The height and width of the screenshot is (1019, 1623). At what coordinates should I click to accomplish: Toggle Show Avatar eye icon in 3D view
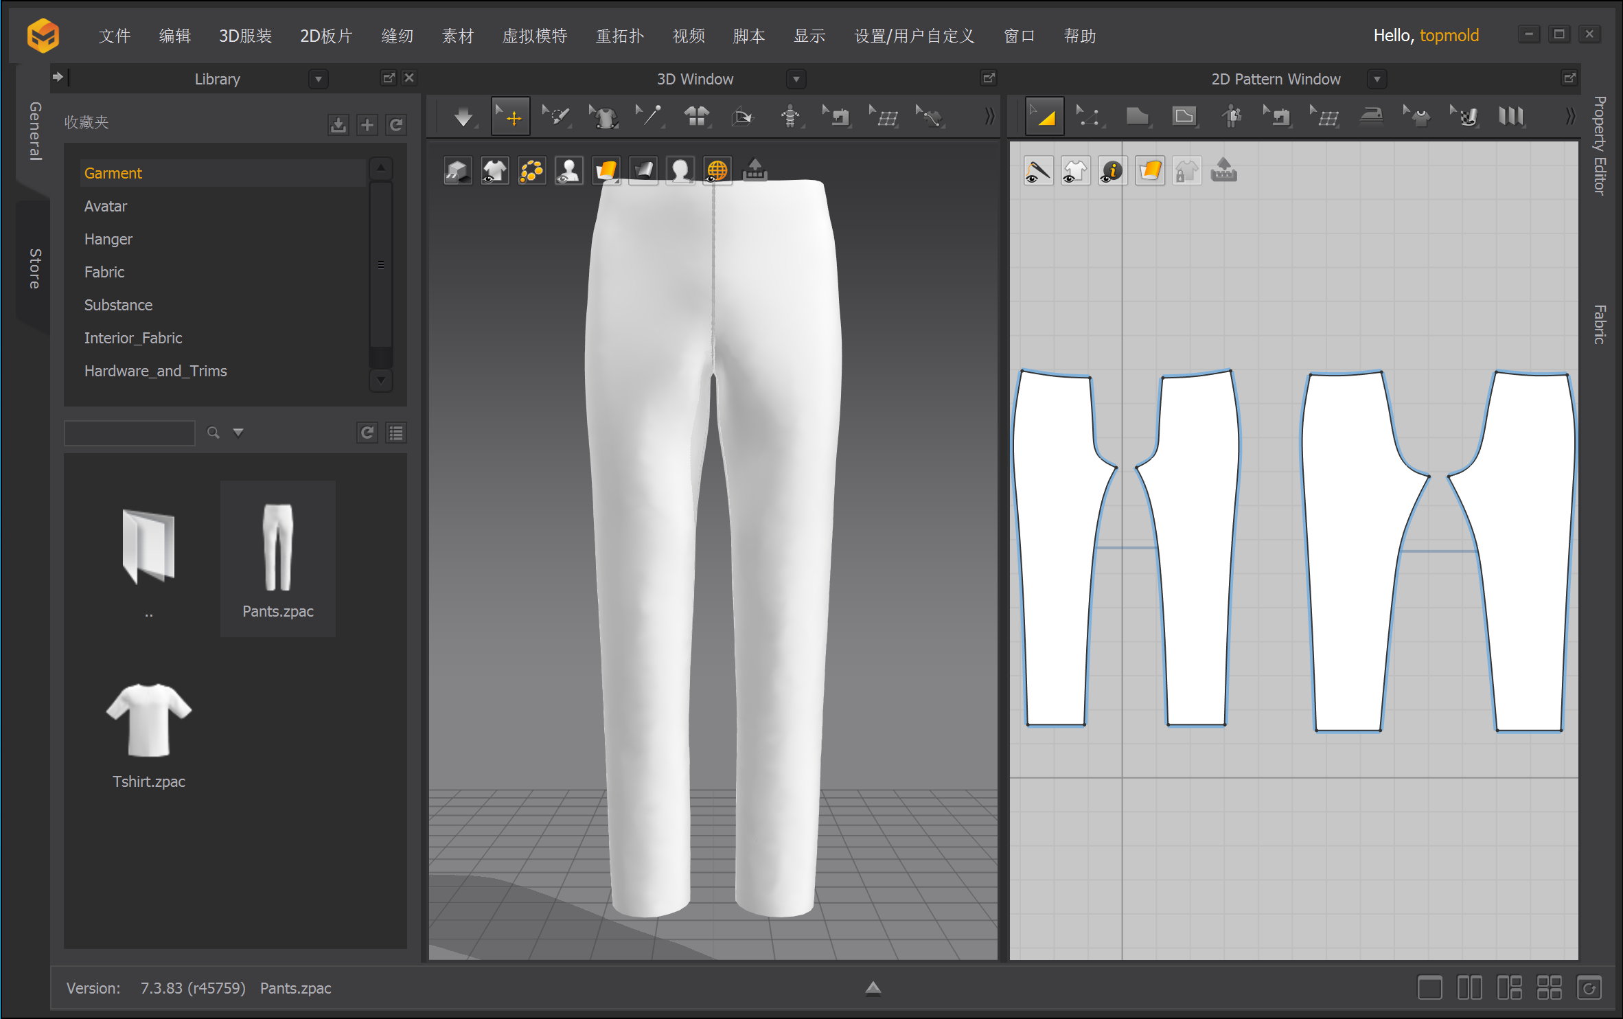[568, 170]
